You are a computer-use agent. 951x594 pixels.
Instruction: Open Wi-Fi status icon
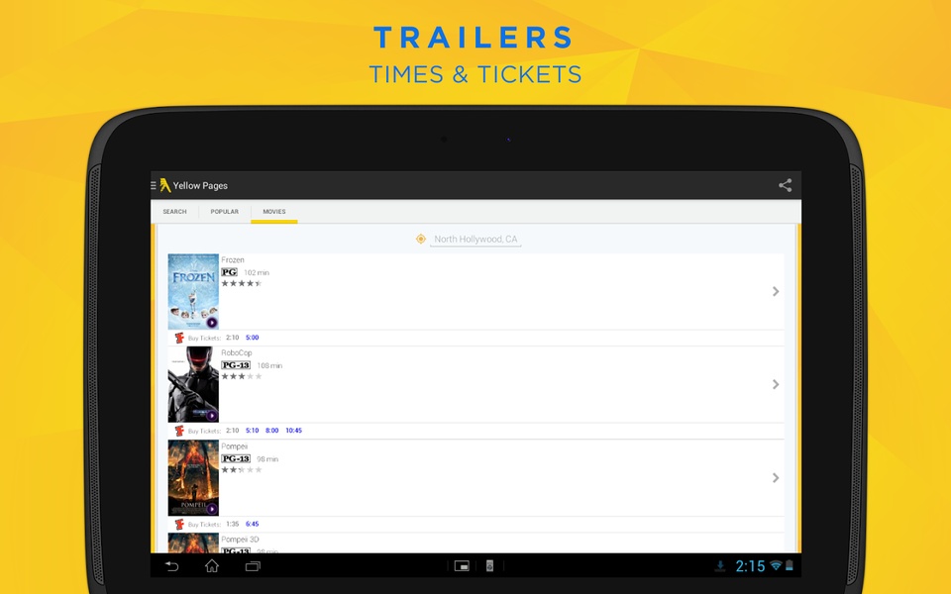point(776,565)
